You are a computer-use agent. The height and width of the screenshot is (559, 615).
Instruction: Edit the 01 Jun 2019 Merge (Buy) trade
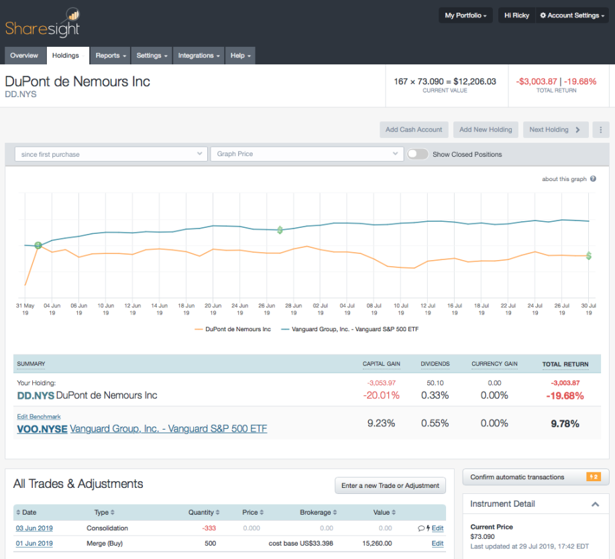[x=437, y=544]
